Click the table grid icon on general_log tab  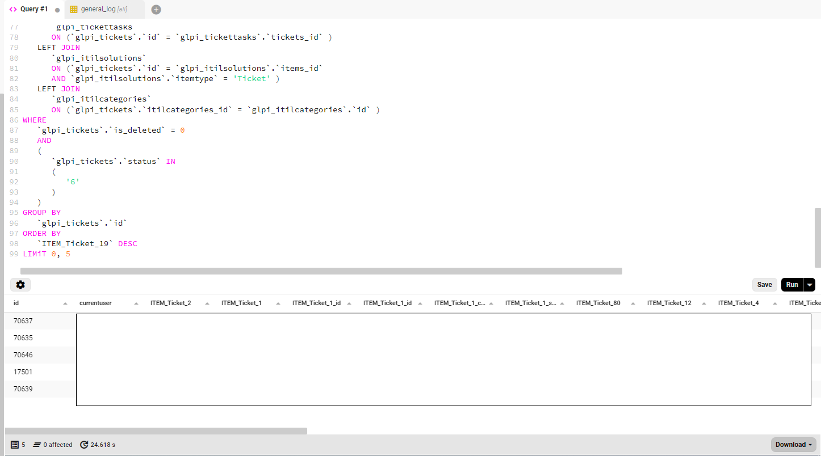(73, 9)
